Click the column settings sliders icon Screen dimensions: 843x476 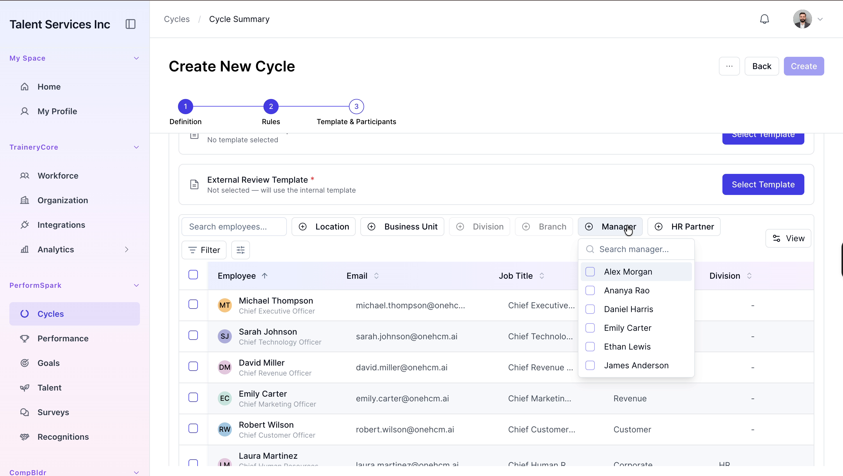(x=241, y=250)
